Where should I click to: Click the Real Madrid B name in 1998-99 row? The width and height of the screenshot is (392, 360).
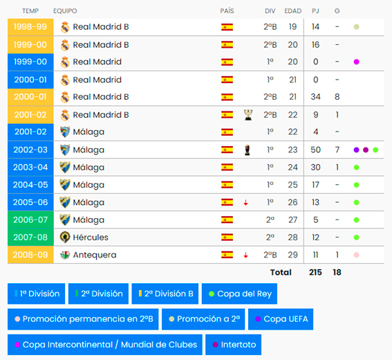point(101,27)
